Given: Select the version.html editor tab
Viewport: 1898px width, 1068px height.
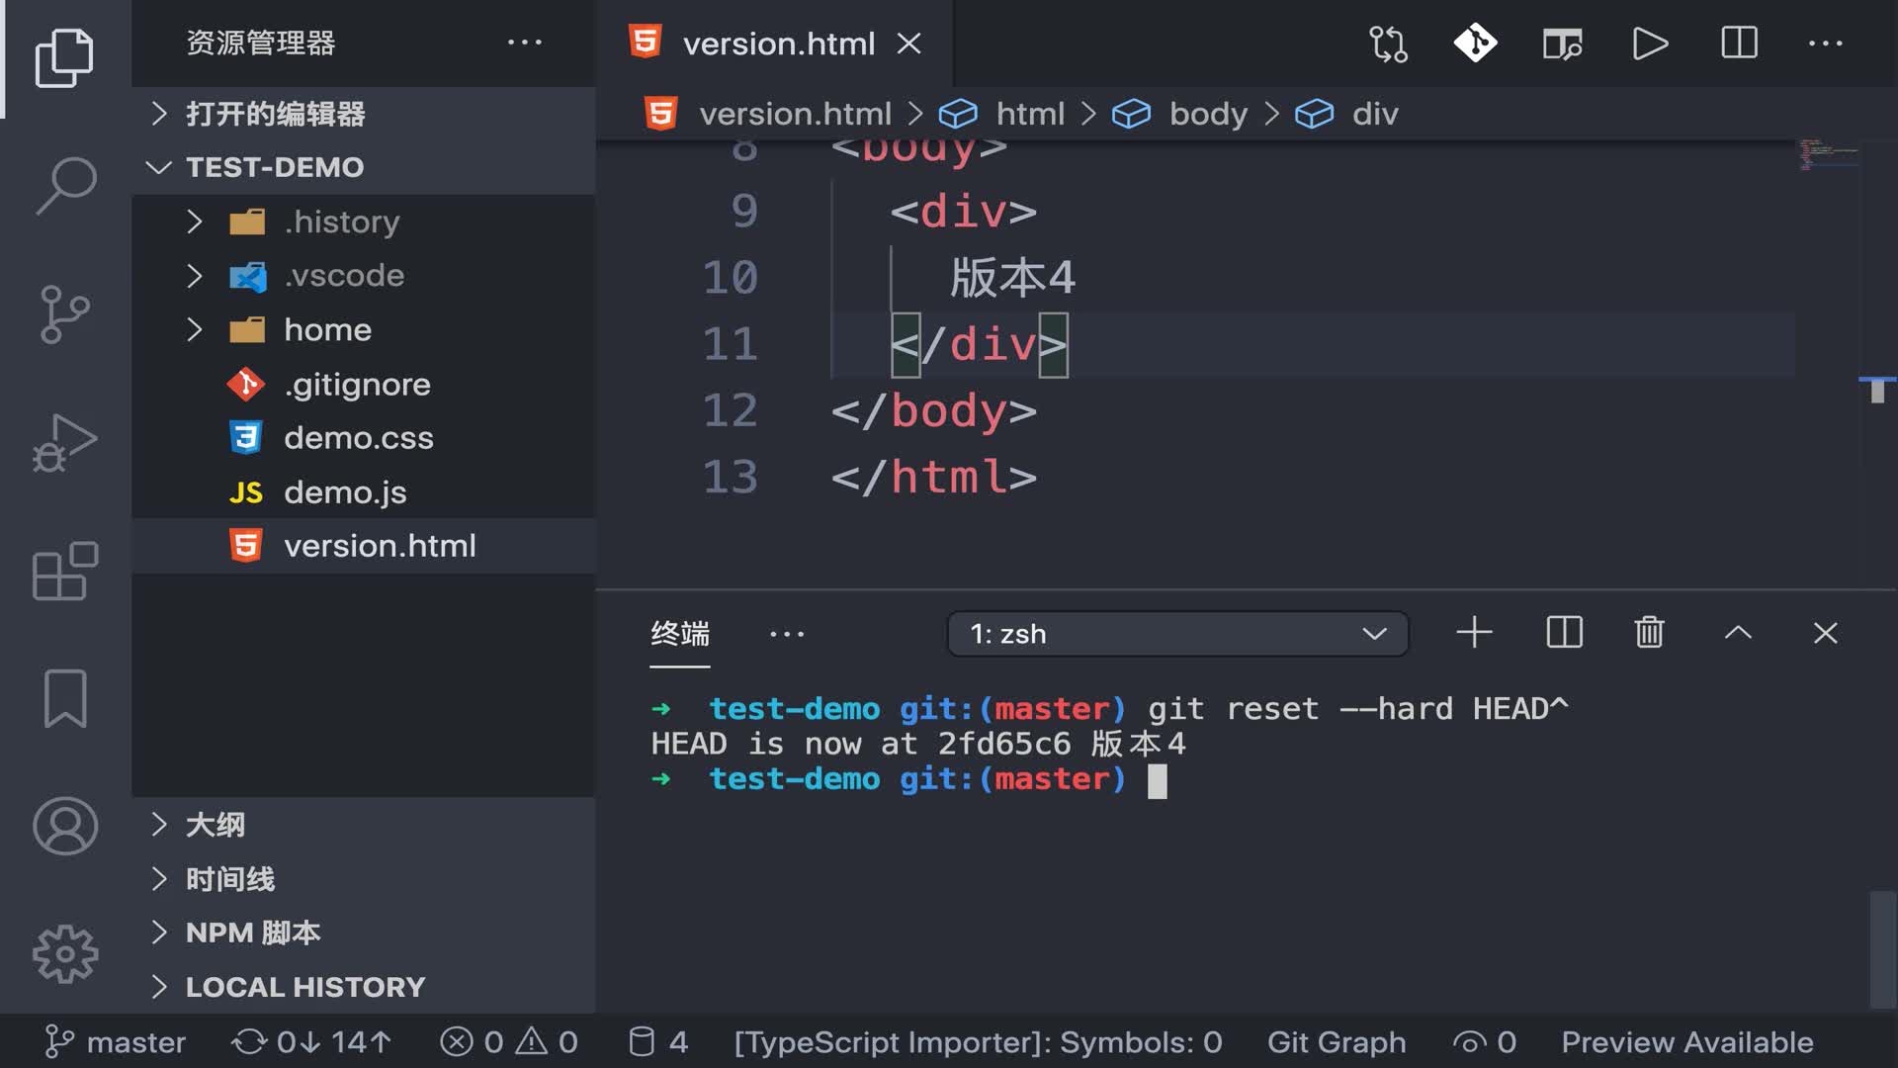Looking at the screenshot, I should point(777,44).
